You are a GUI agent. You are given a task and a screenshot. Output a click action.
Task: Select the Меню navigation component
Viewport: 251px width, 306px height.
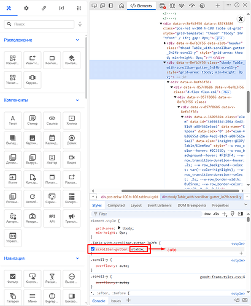33,297
